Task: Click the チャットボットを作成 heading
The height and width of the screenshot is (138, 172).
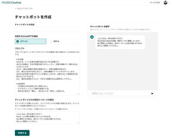Action: point(33,17)
